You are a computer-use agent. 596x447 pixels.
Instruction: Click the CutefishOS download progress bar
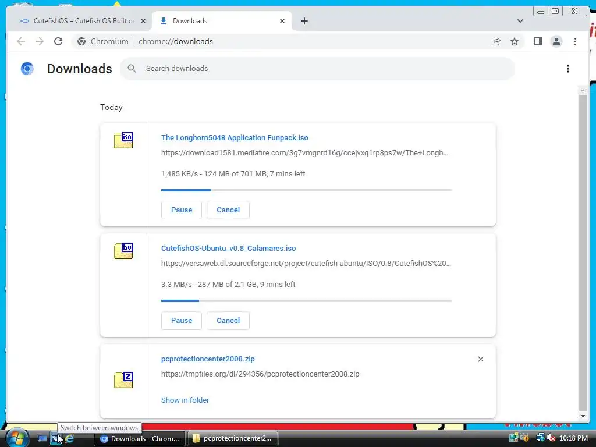click(306, 301)
